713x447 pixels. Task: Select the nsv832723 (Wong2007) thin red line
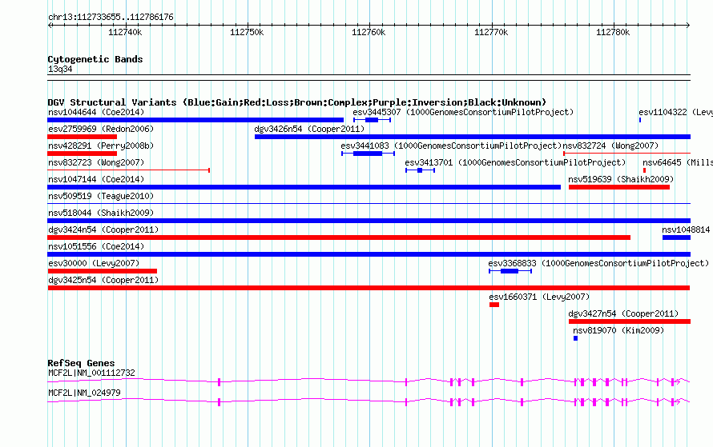pyautogui.click(x=129, y=170)
